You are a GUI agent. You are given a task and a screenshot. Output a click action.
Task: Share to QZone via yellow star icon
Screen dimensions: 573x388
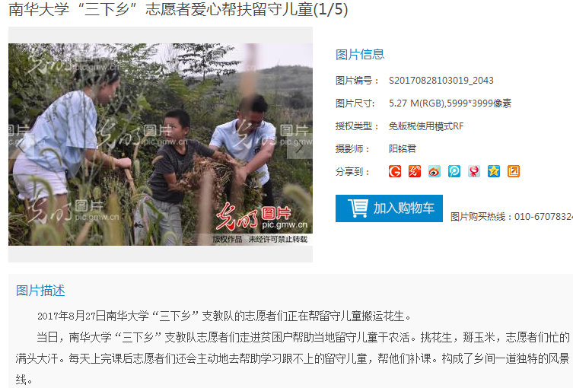point(493,171)
